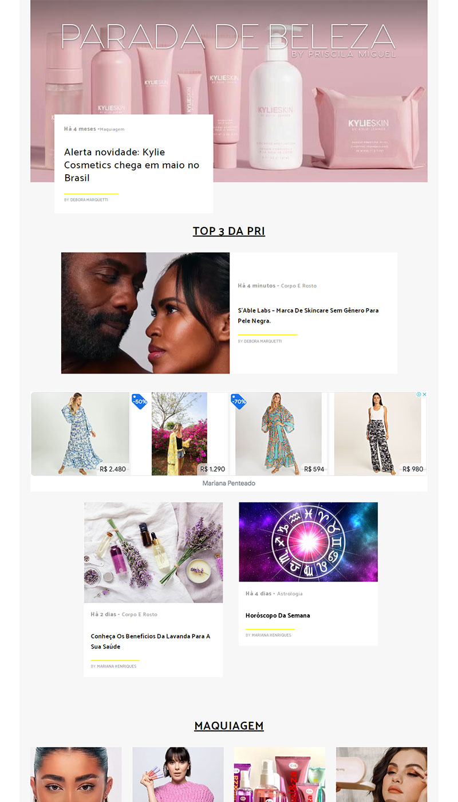
Task: Open Conheça Os Benefícios Da Lavanda article
Action: coord(151,642)
